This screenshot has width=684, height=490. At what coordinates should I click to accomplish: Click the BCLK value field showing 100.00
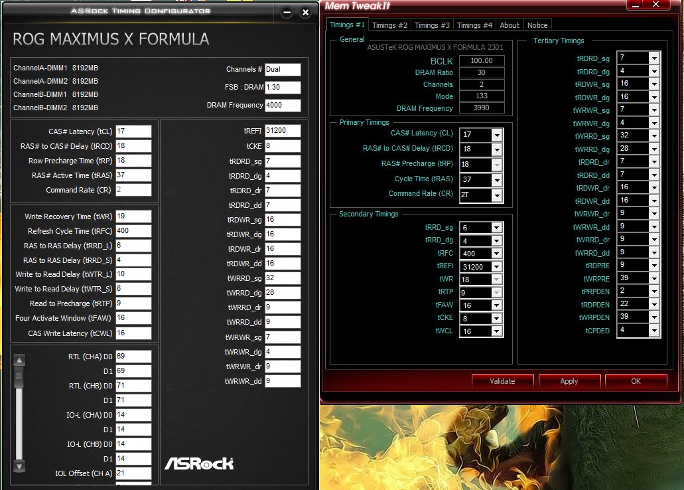click(482, 60)
